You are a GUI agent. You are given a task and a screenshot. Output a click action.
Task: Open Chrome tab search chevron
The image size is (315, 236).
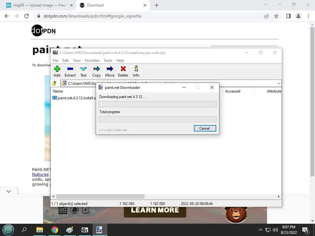[x=265, y=4]
